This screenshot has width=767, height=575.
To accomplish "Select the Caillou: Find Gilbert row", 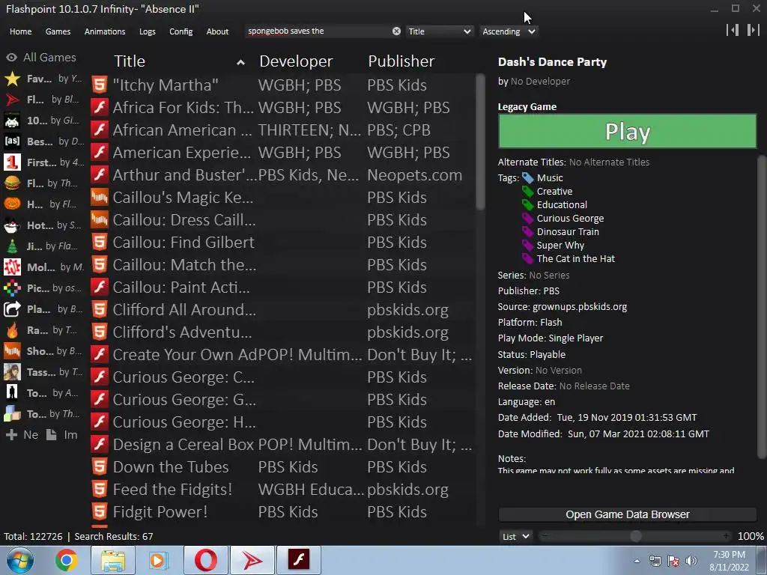I will pyautogui.click(x=282, y=243).
